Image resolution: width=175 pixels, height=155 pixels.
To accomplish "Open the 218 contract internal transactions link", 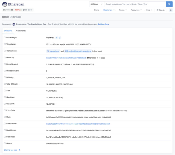I will [78, 51].
